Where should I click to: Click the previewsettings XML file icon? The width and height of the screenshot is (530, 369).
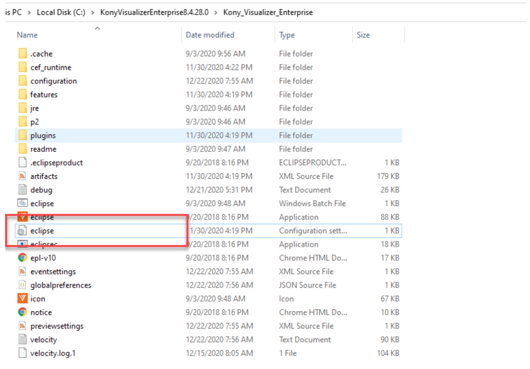point(22,326)
